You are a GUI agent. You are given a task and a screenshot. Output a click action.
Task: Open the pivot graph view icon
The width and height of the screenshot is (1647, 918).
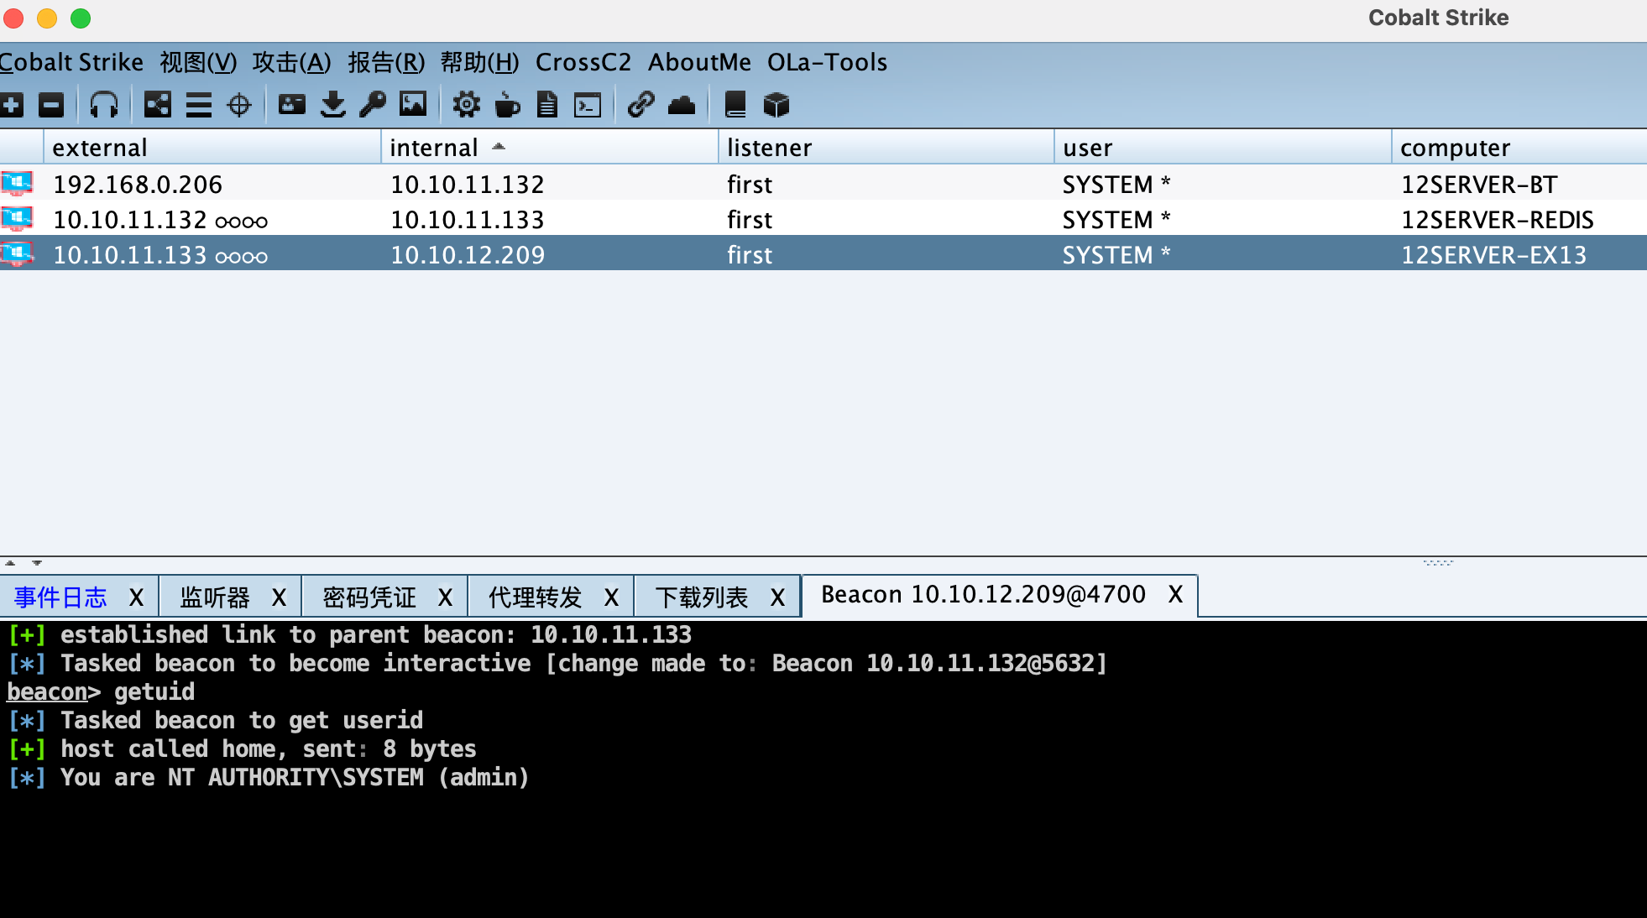point(157,105)
